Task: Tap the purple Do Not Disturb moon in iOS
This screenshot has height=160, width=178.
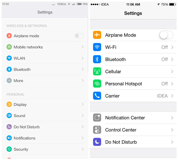Action: [x=97, y=142]
